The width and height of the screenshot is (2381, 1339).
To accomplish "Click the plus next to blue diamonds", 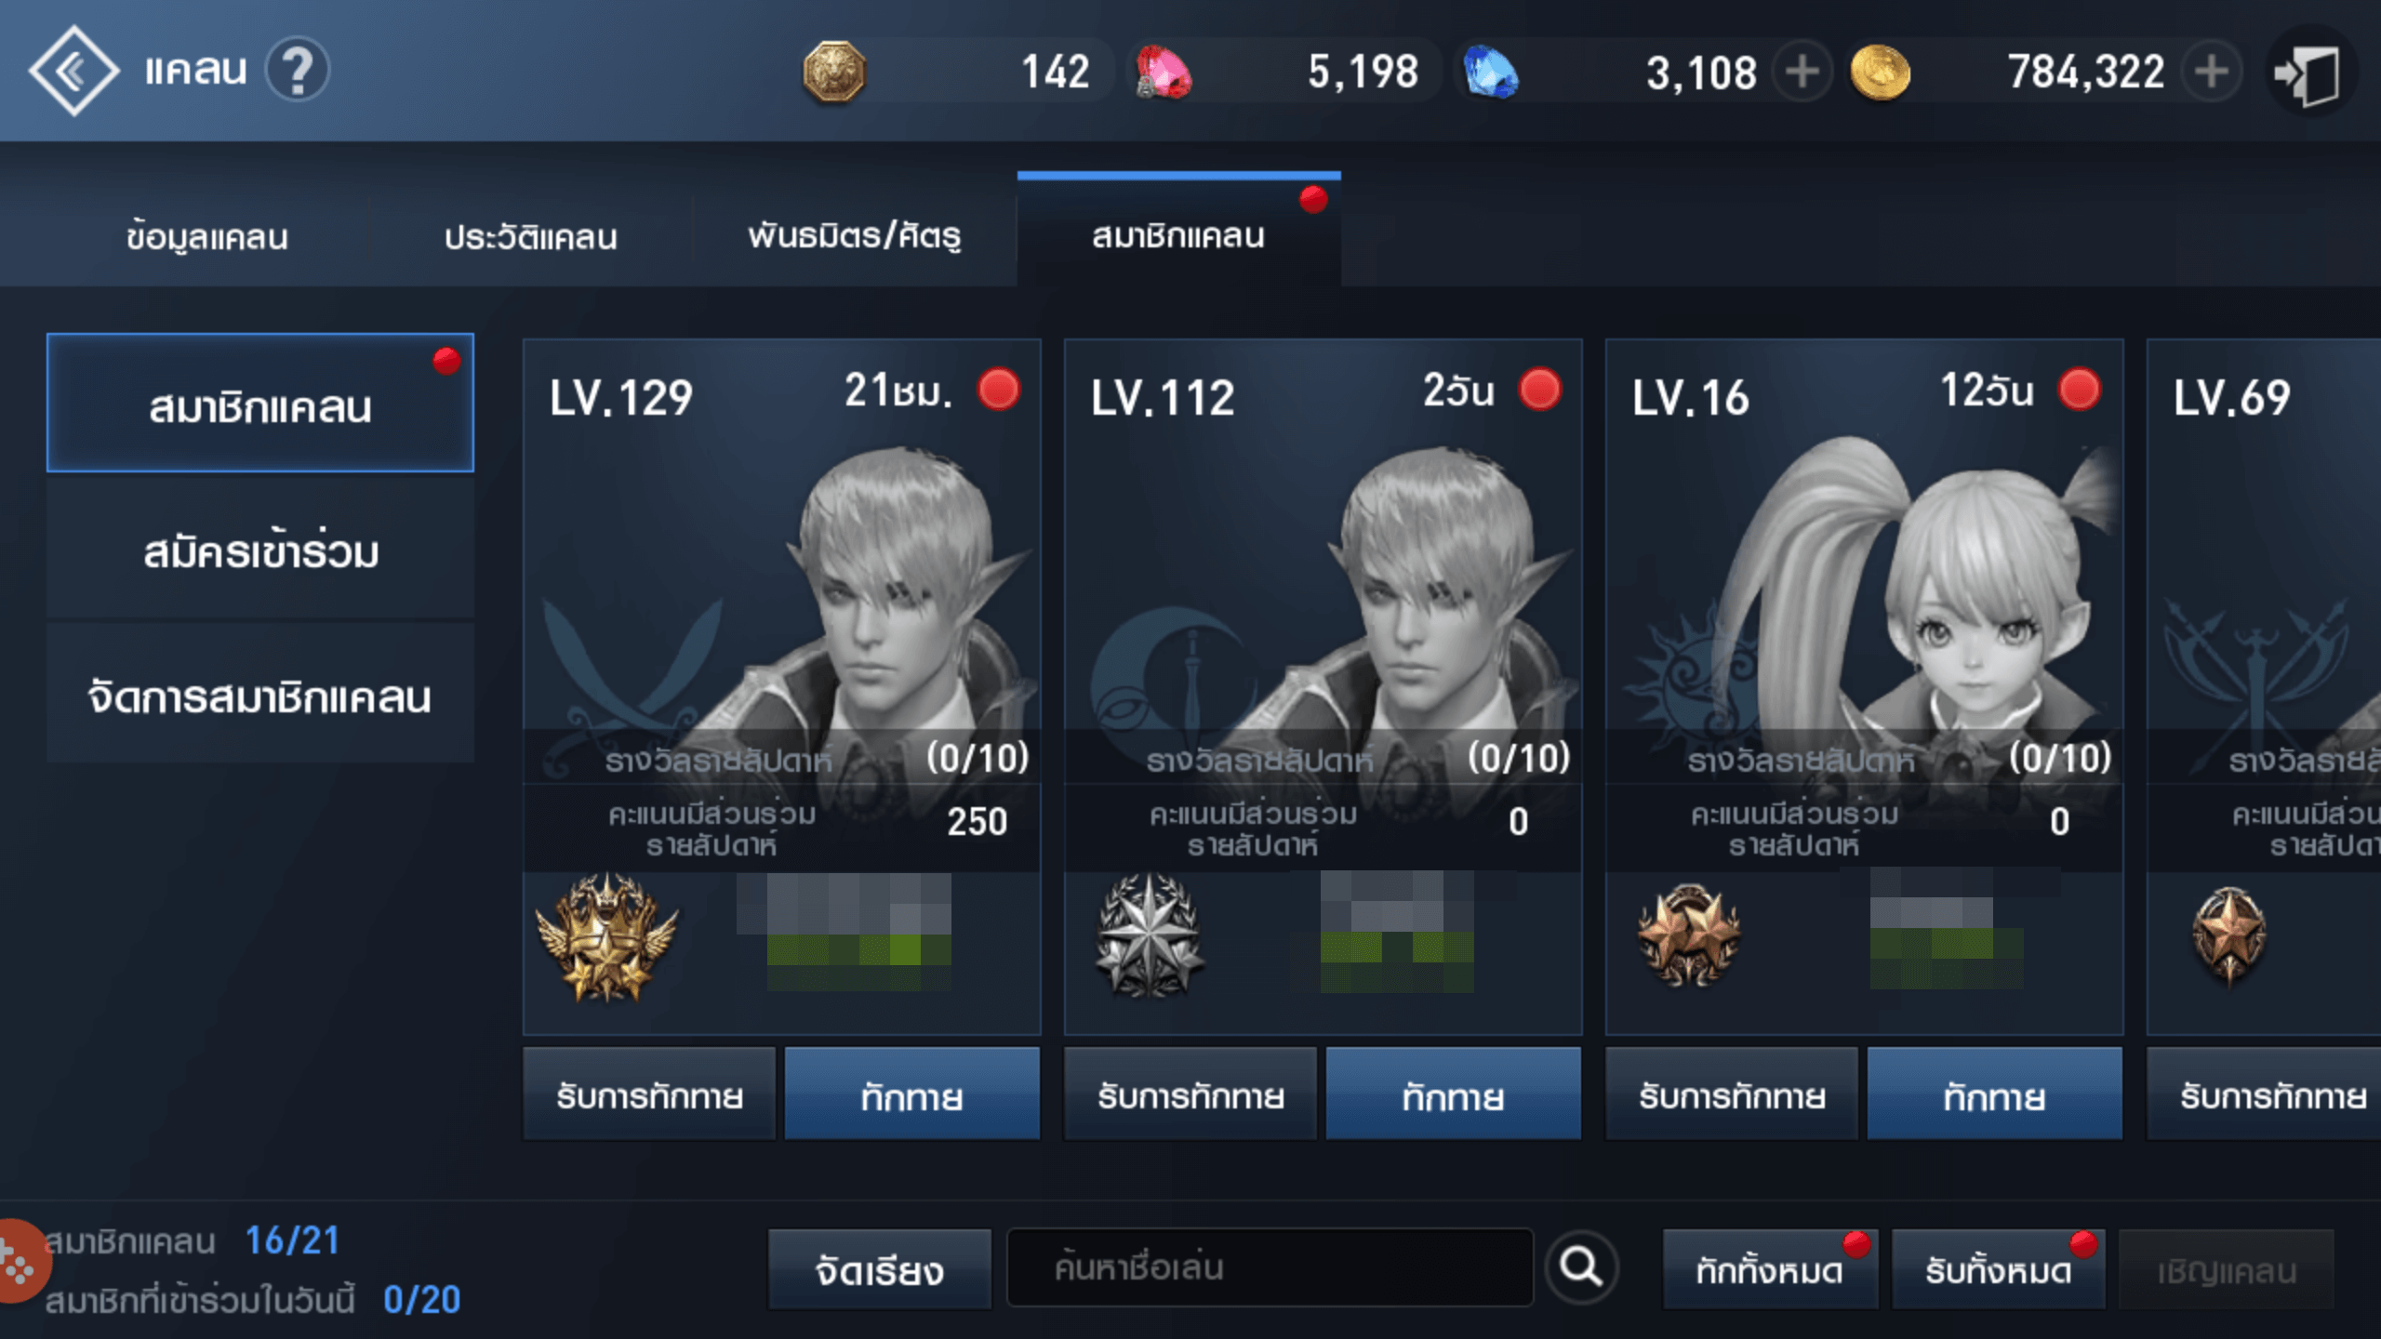I will click(1802, 72).
